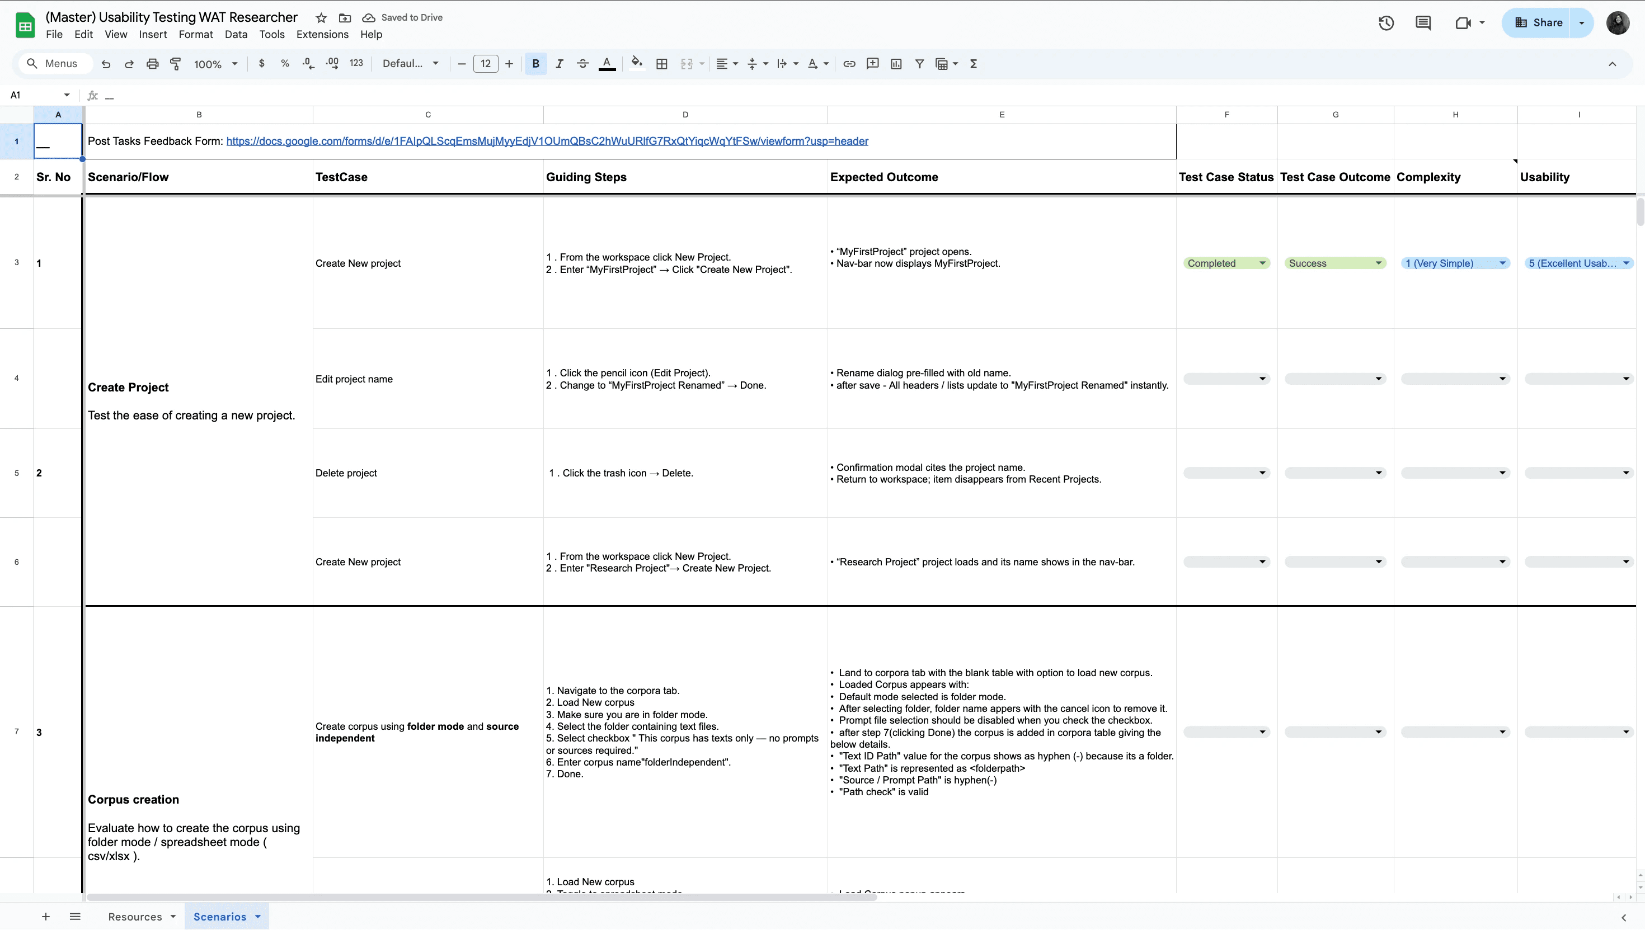Switch to the Resources sheet tab

pyautogui.click(x=135, y=917)
